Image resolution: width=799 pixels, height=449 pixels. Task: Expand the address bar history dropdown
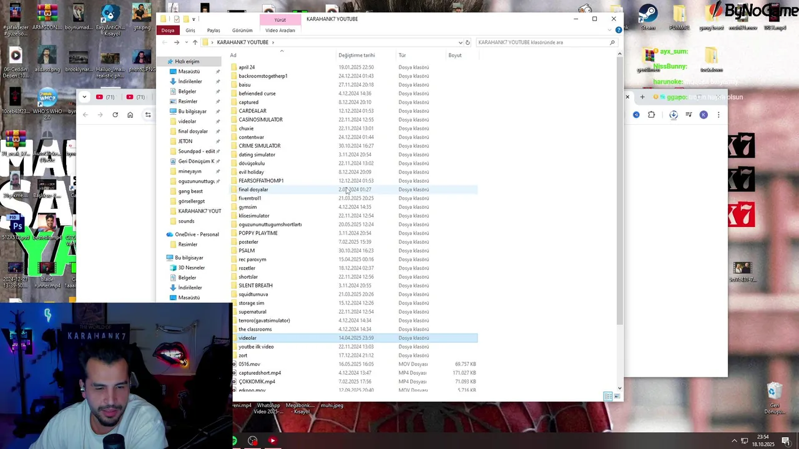[461, 42]
